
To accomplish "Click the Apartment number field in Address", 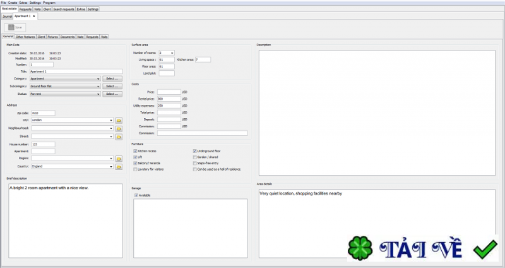I will (x=43, y=151).
